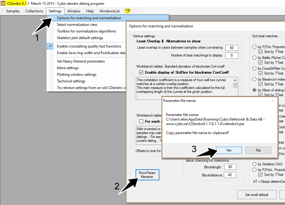Open the Help menu

click(90, 11)
